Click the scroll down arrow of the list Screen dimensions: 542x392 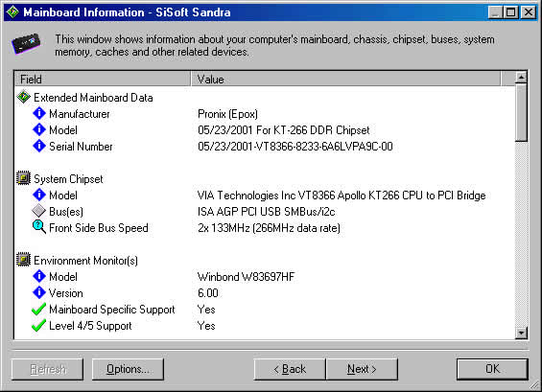tap(521, 333)
